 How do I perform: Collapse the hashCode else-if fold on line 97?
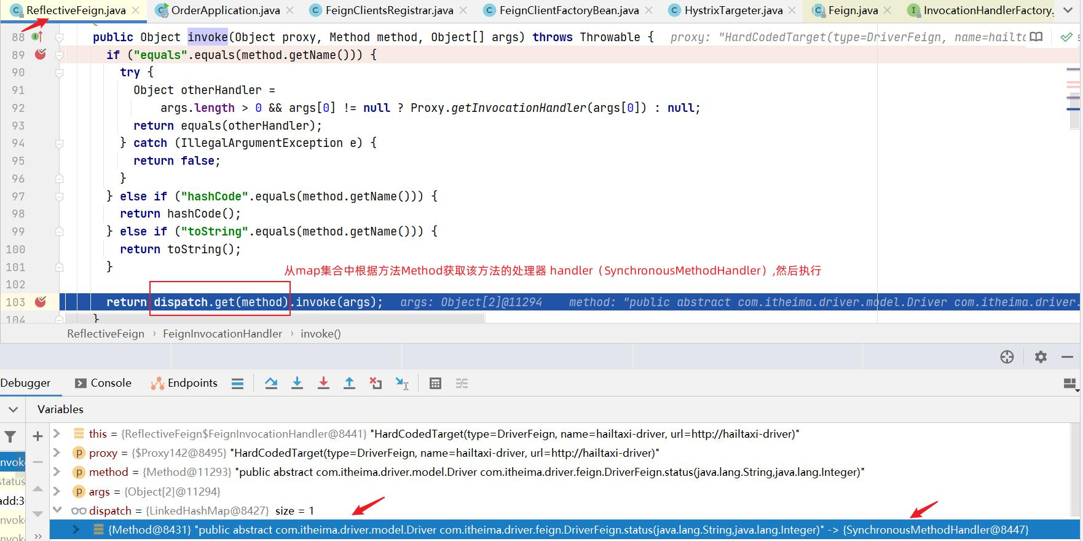[60, 197]
